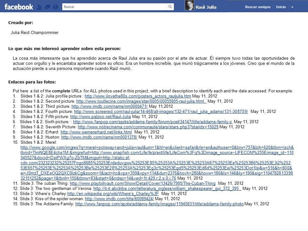Click the 'Enlaces para las fotos:' heading

32,82
